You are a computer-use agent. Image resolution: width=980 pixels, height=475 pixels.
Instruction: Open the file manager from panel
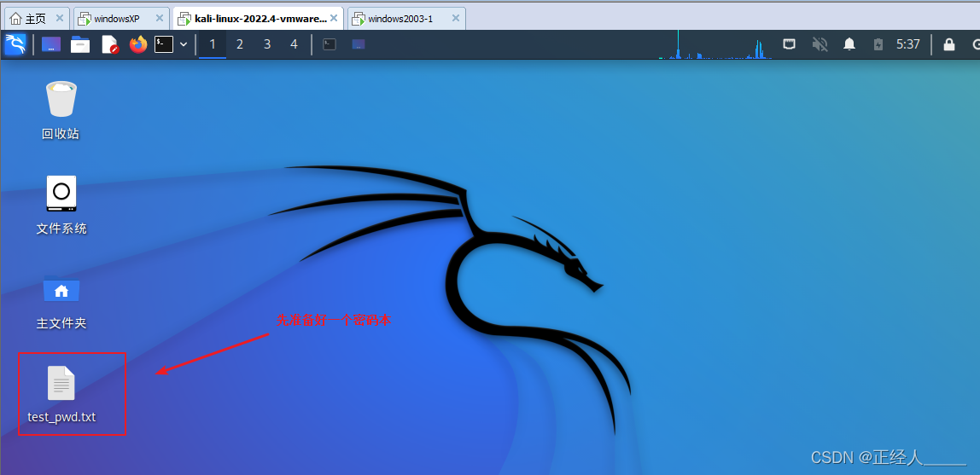(80, 44)
